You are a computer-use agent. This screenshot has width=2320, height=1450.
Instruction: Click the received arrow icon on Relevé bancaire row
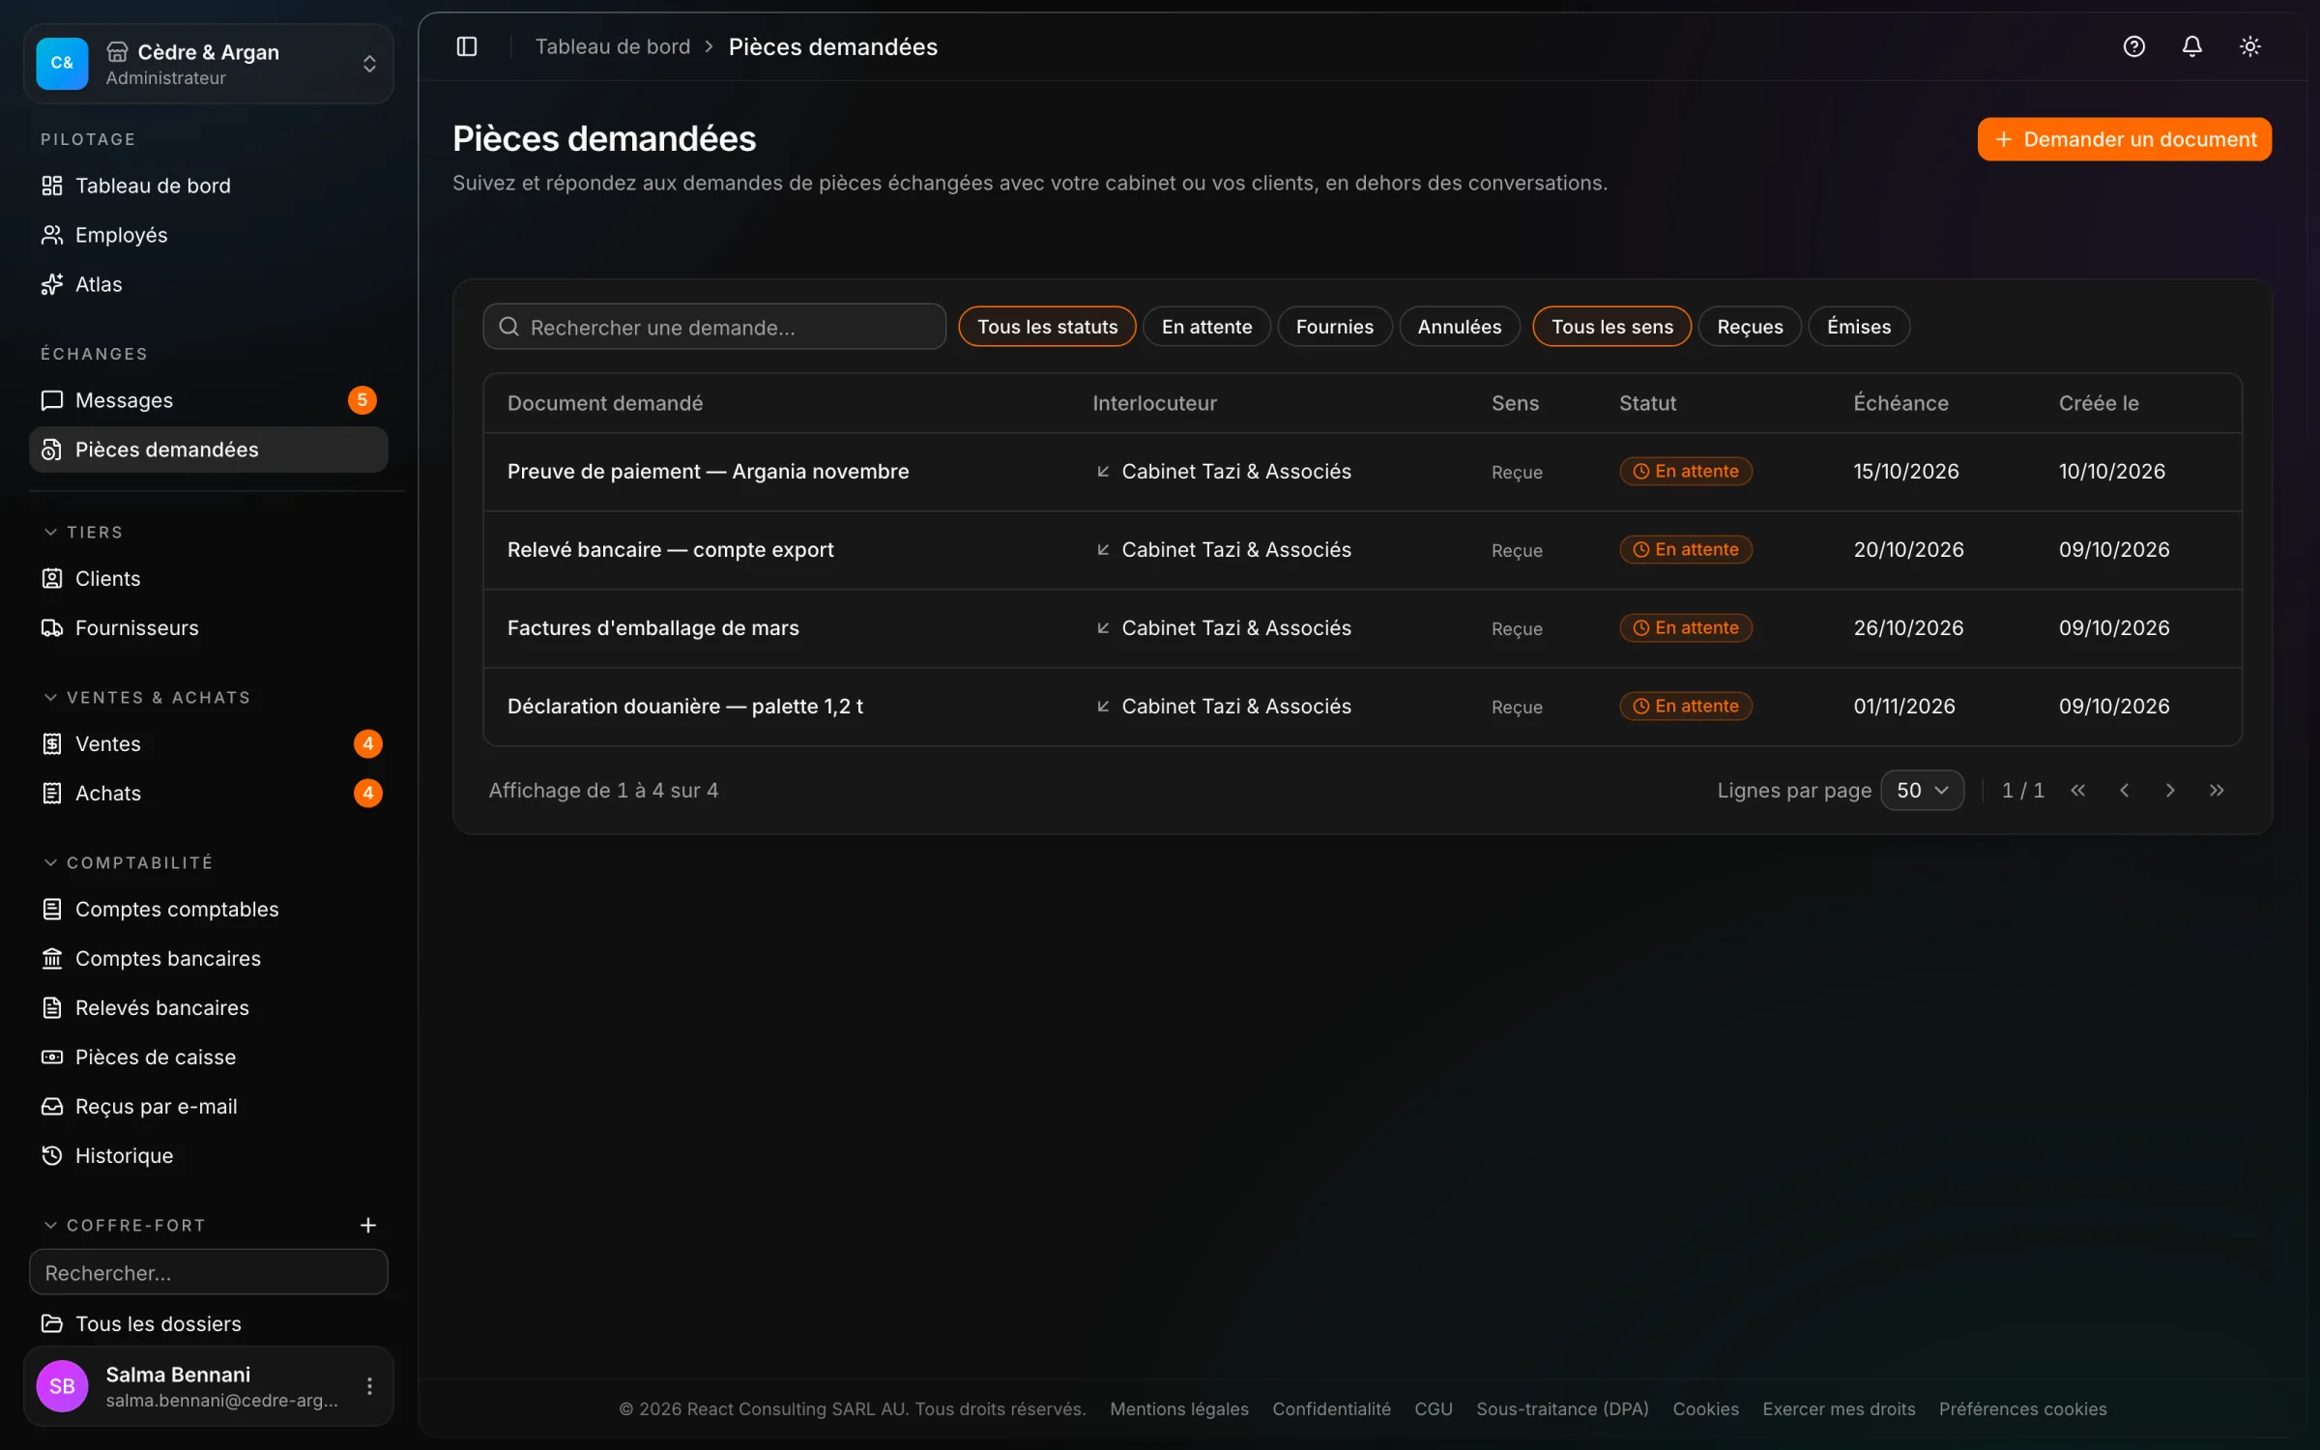[1103, 549]
